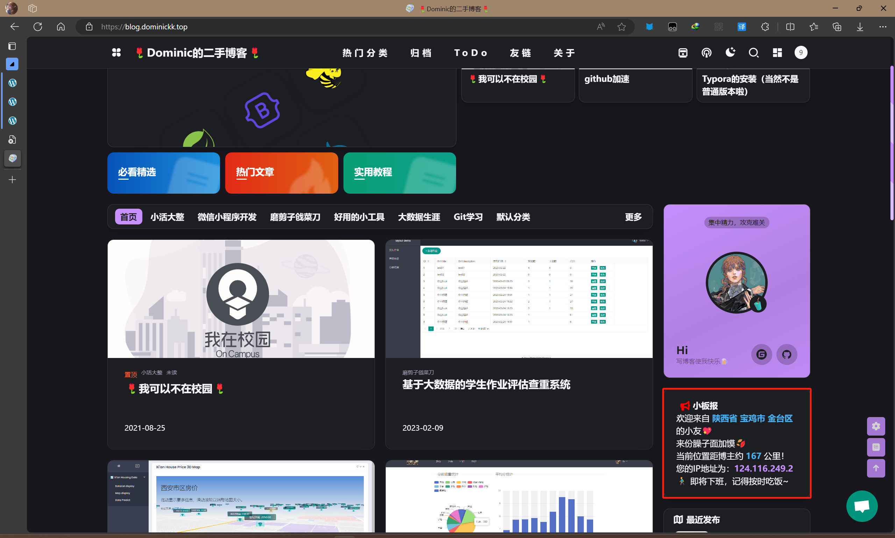This screenshot has height=538, width=895.
Task: Open the four-dots menu beside blog title
Action: coord(116,52)
